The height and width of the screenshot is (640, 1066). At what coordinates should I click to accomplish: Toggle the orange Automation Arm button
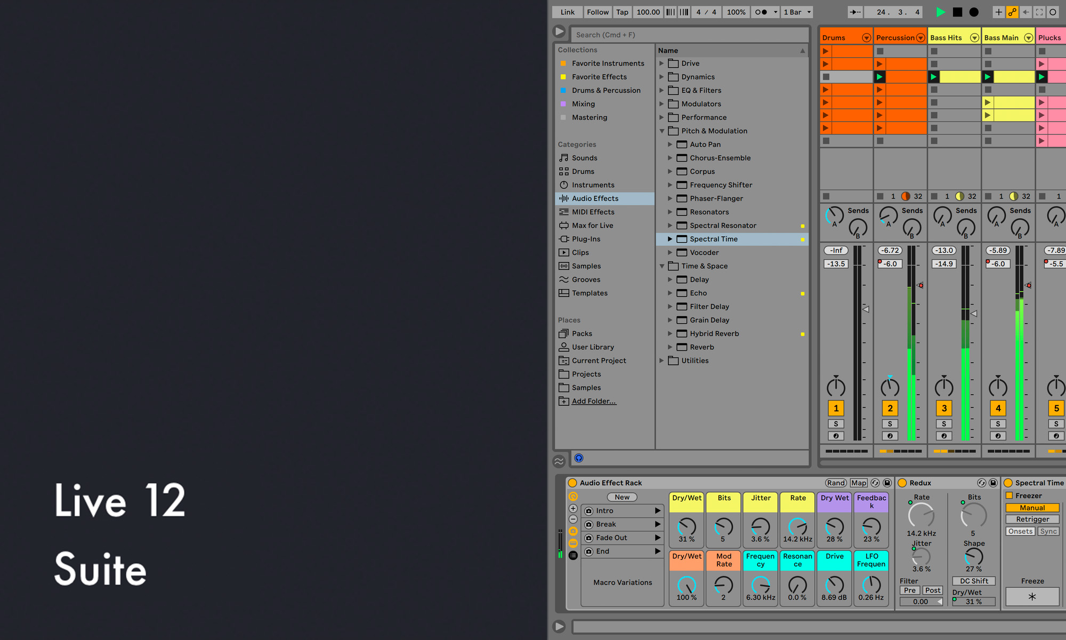tap(1012, 12)
